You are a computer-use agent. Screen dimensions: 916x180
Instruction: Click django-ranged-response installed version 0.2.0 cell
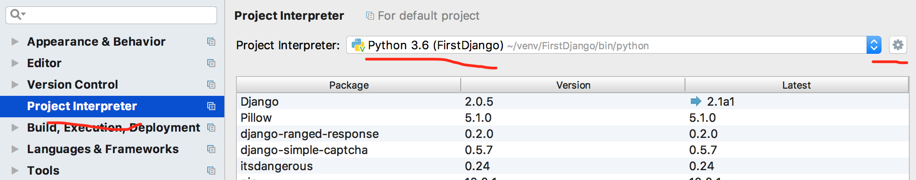[479, 134]
